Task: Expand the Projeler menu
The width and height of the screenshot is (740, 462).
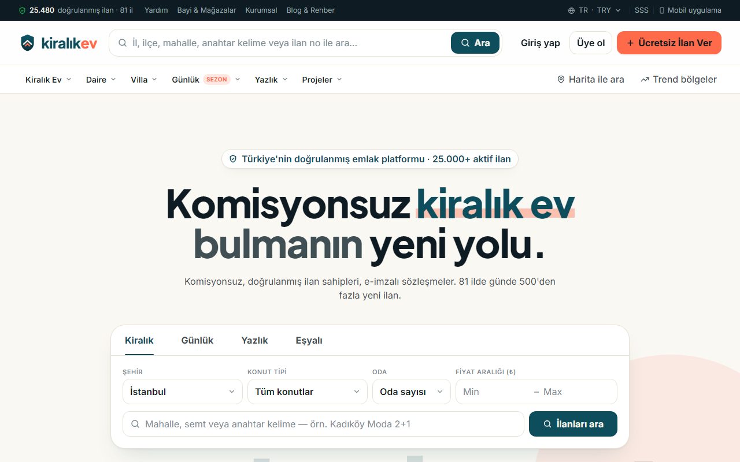Action: [x=322, y=80]
